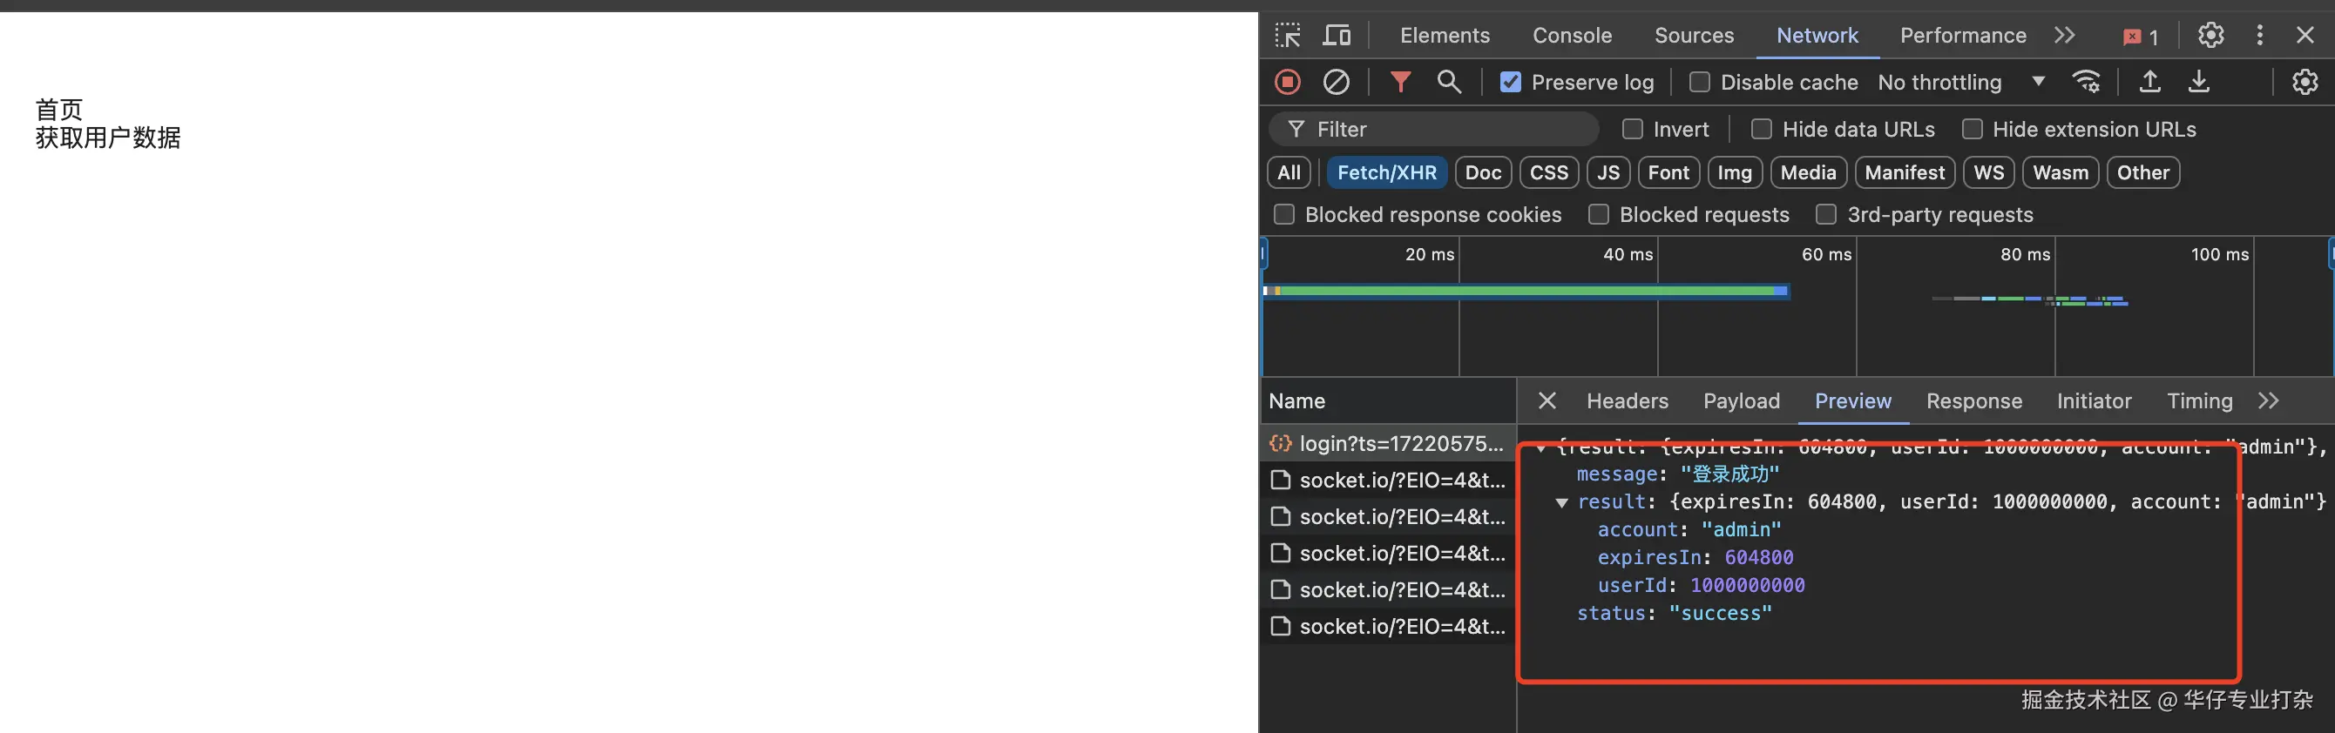Select the Network tab
Image resolution: width=2335 pixels, height=733 pixels.
1817,36
